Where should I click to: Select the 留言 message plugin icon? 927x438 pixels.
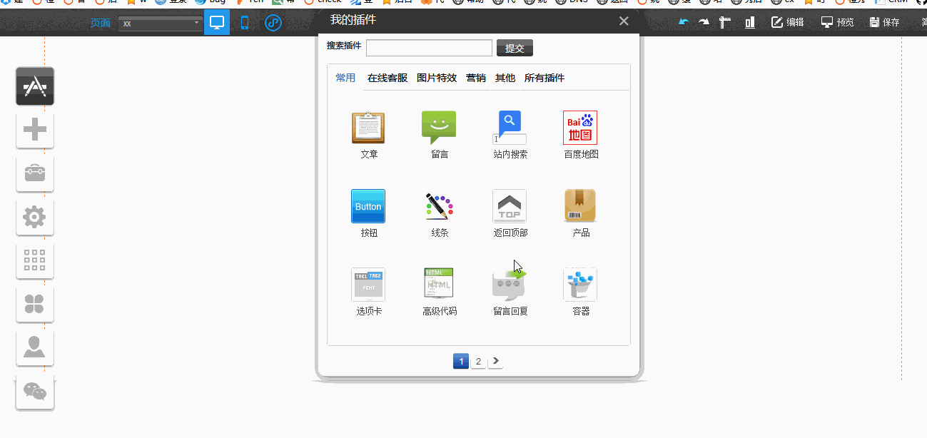[x=439, y=128]
